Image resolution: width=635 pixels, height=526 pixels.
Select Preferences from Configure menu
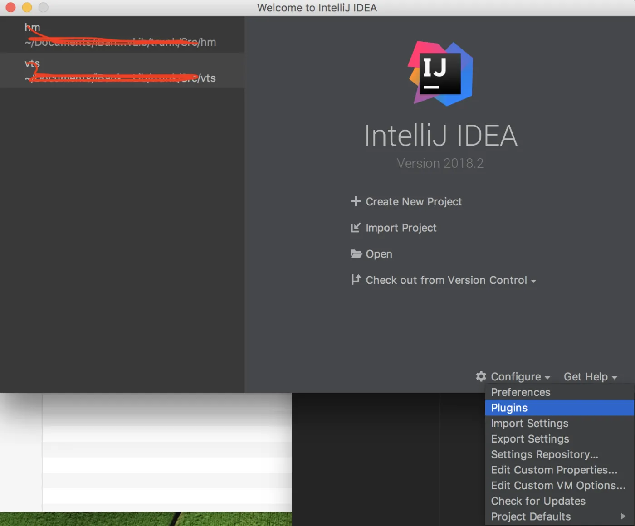point(560,392)
